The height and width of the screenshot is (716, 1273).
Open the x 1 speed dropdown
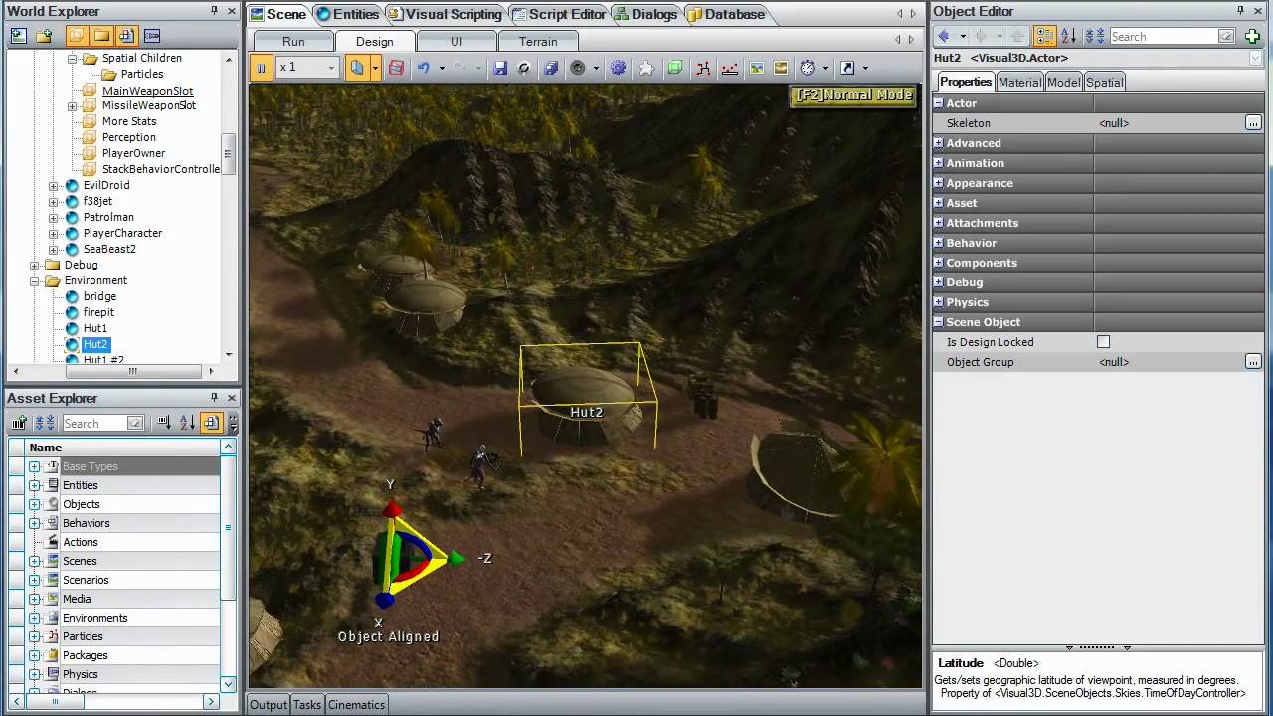307,68
